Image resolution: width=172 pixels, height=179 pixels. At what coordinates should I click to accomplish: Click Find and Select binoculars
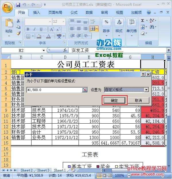[x=152, y=27]
